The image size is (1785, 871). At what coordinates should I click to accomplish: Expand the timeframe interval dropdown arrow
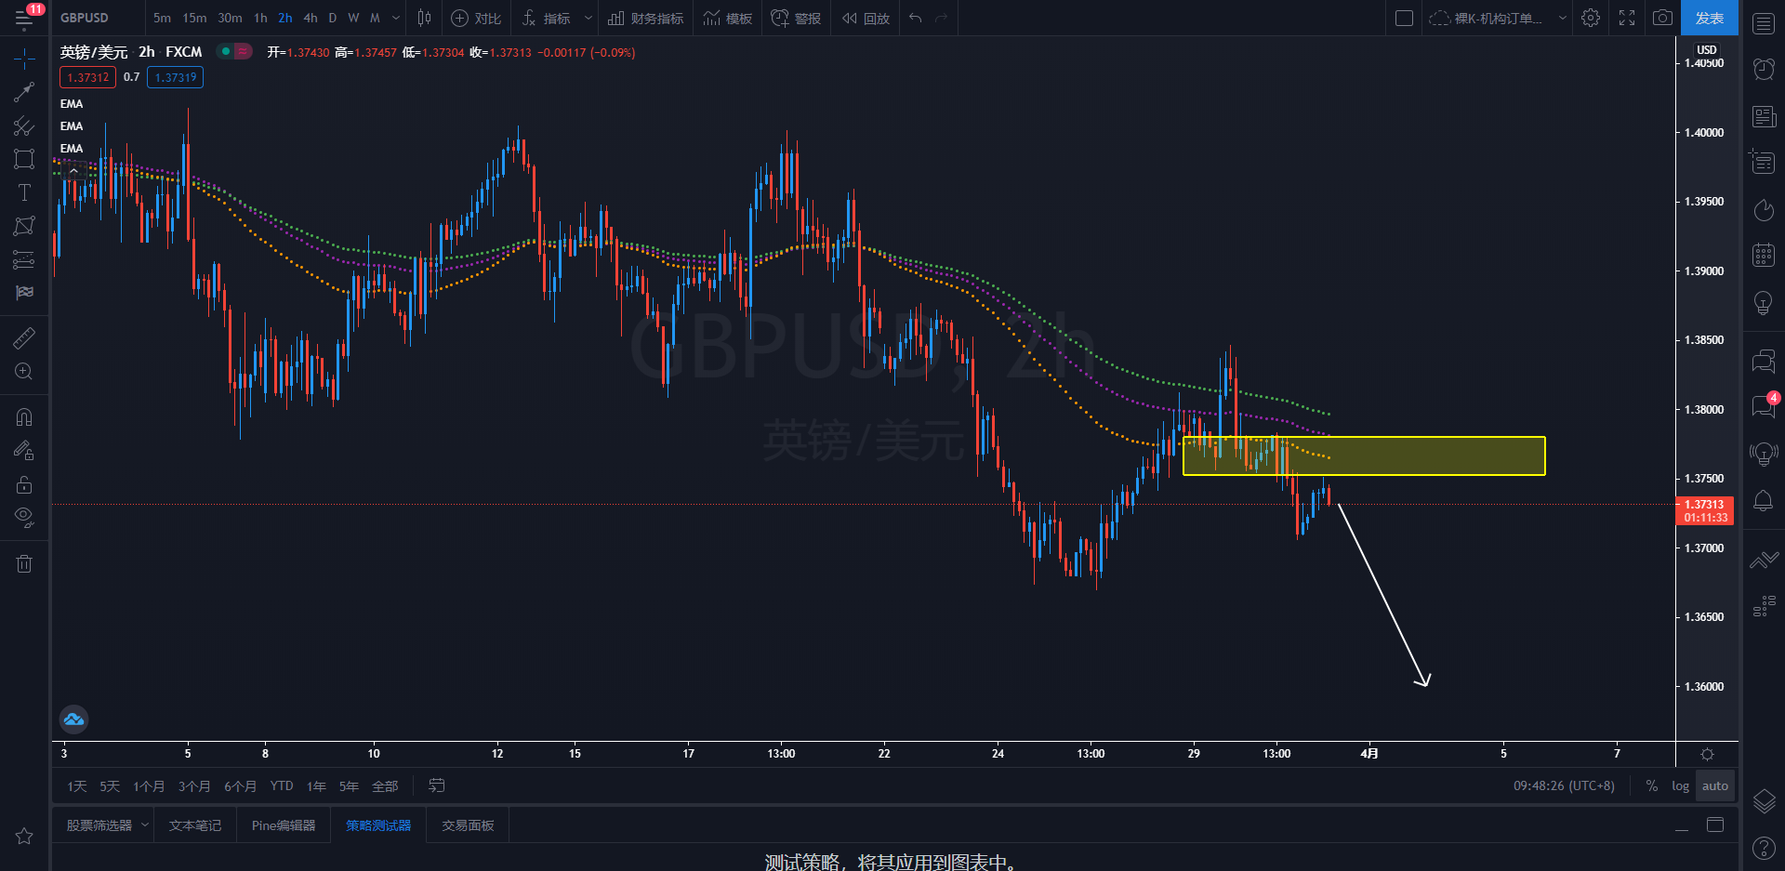pyautogui.click(x=396, y=18)
